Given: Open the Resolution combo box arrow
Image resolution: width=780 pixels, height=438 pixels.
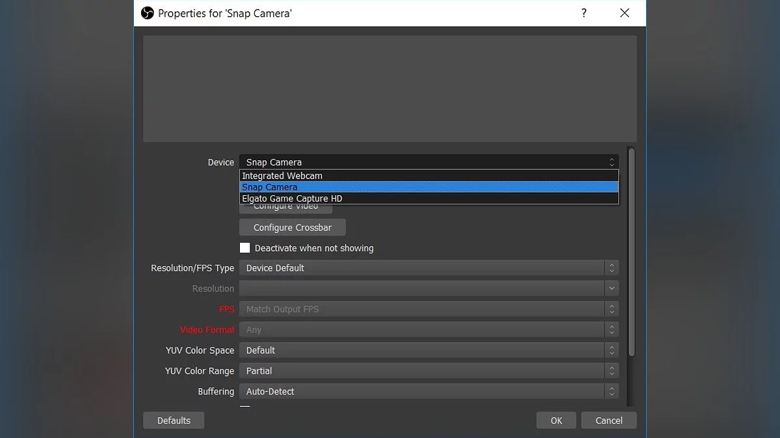Looking at the screenshot, I should [x=611, y=289].
